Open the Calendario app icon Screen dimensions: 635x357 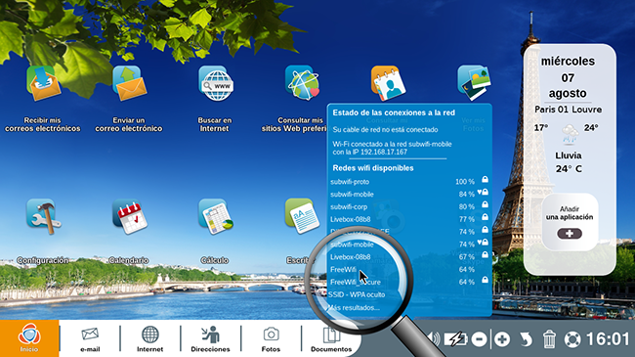(130, 217)
